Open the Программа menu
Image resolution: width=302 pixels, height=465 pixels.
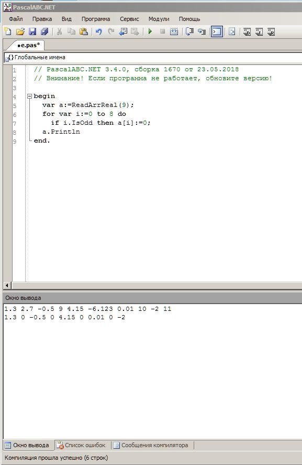pos(96,19)
